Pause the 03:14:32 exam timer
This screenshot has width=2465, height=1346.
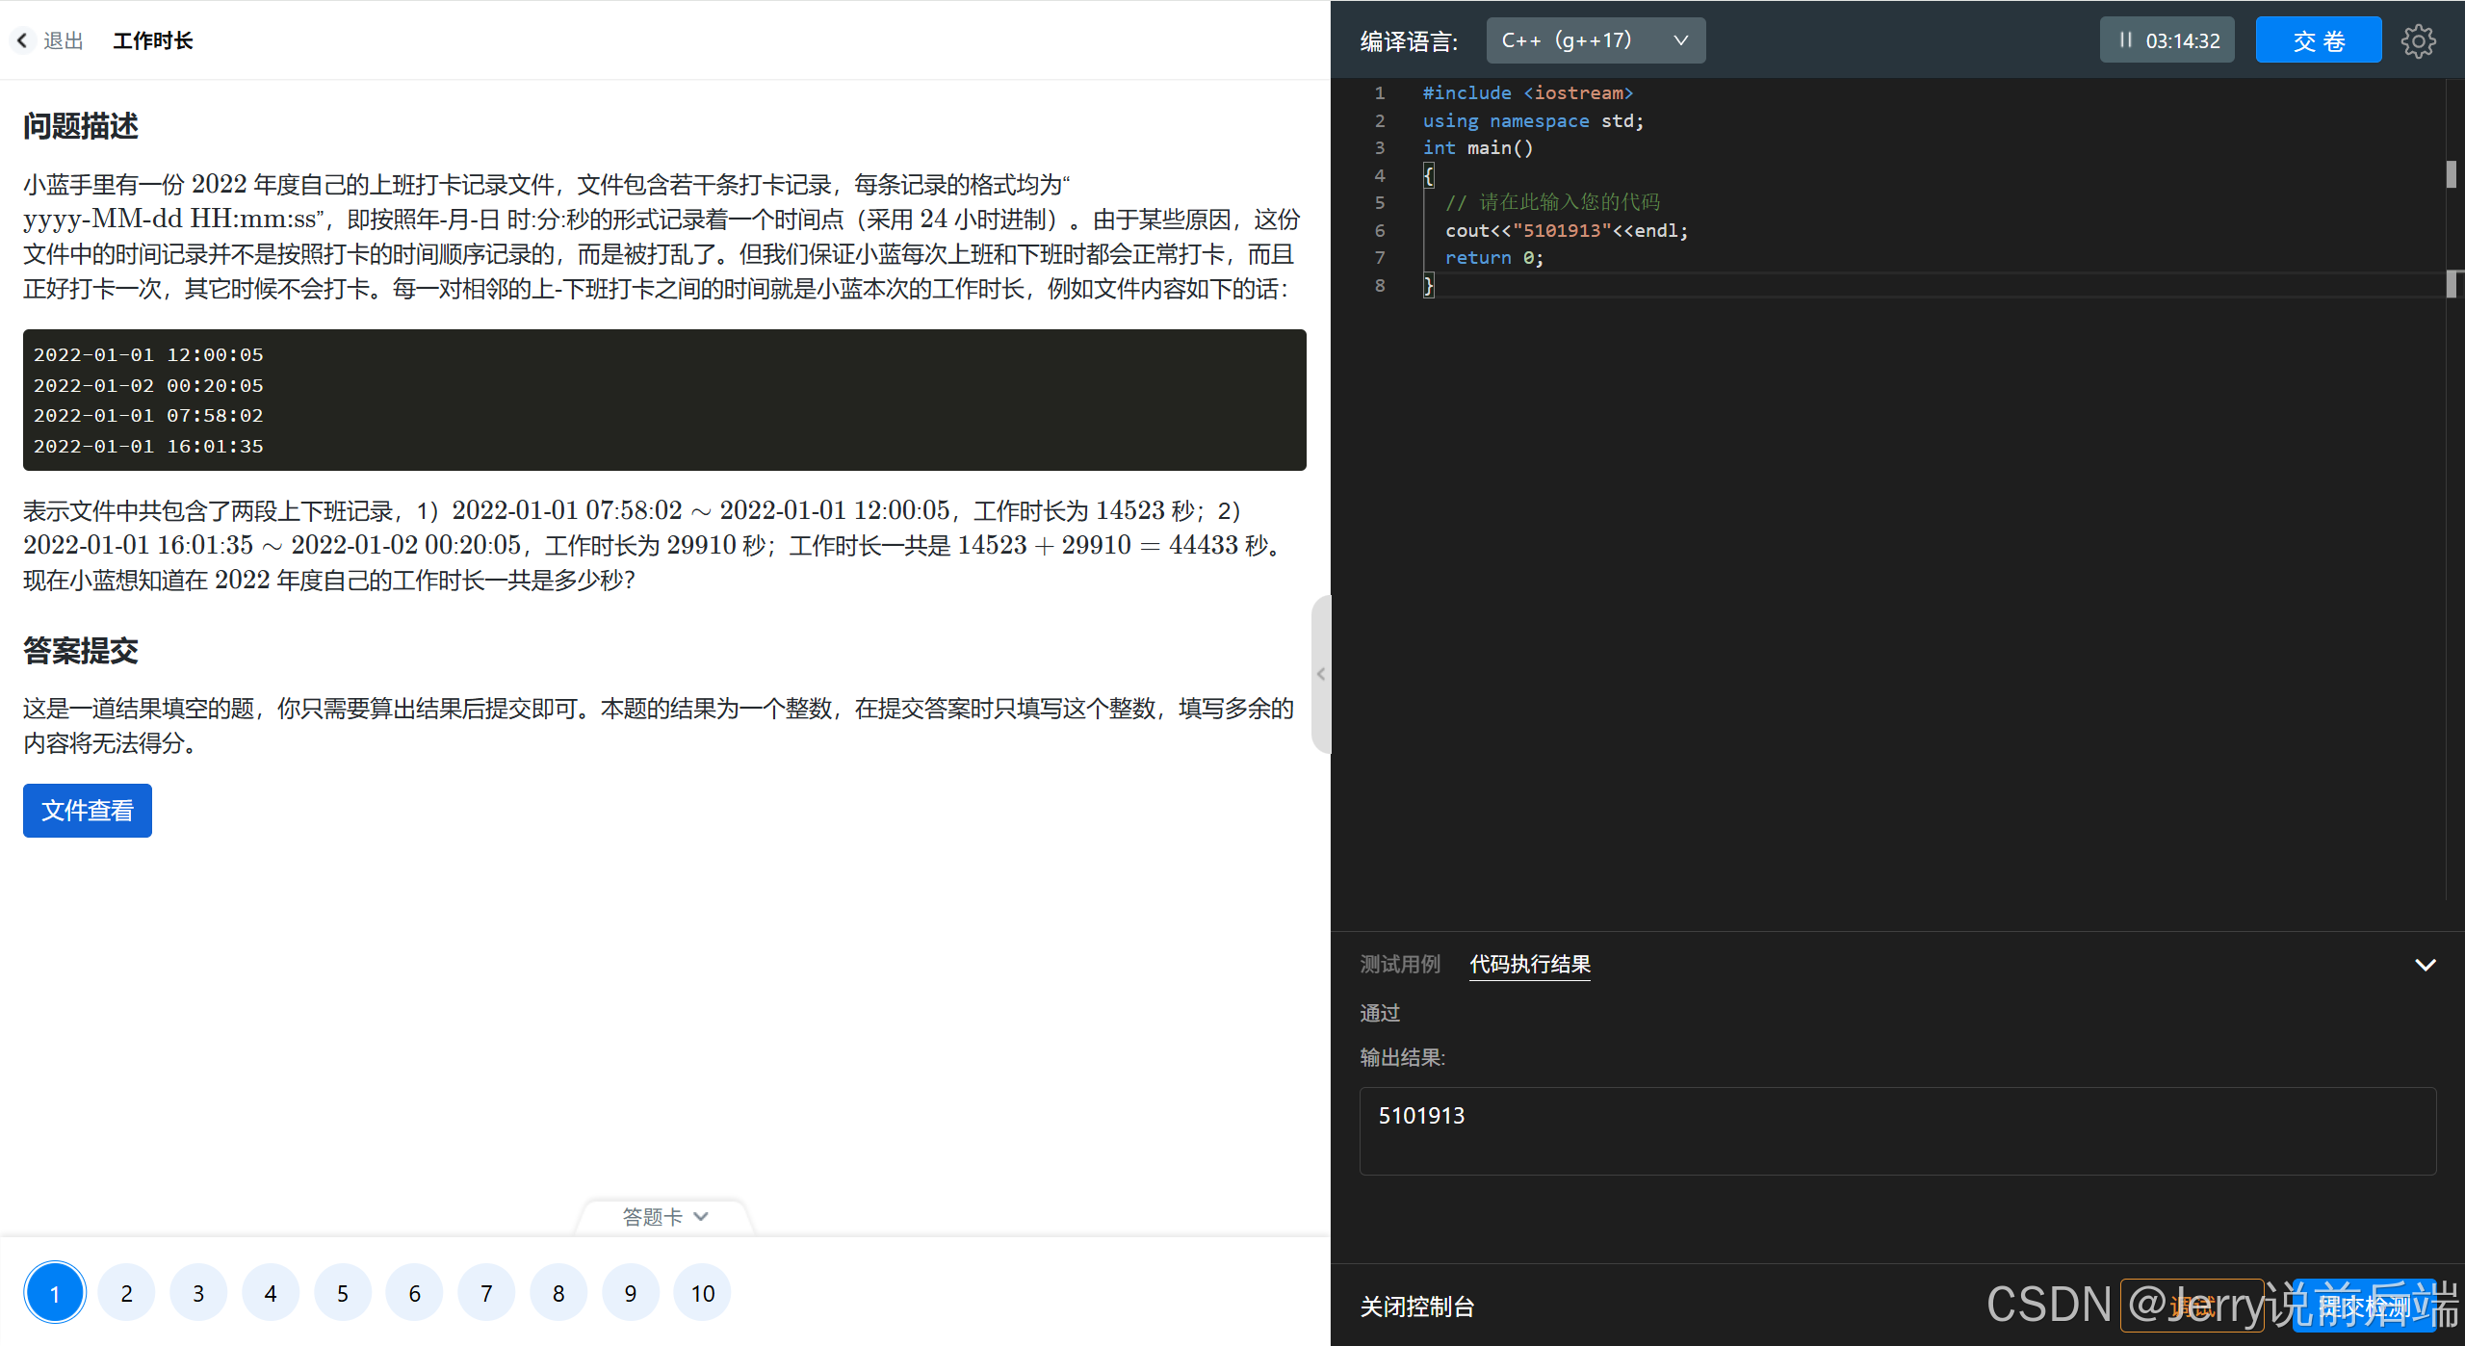tap(2126, 40)
